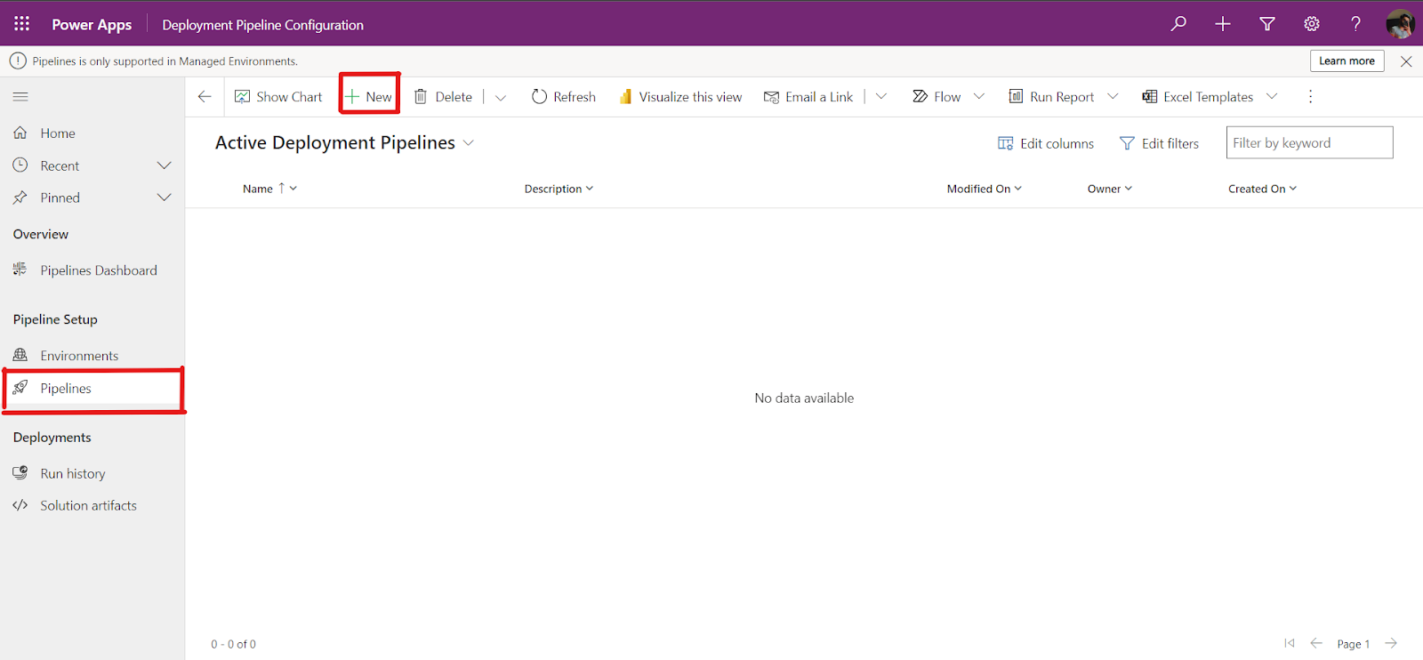This screenshot has height=660, width=1423.
Task: Sort by the Name column header
Action: click(269, 189)
